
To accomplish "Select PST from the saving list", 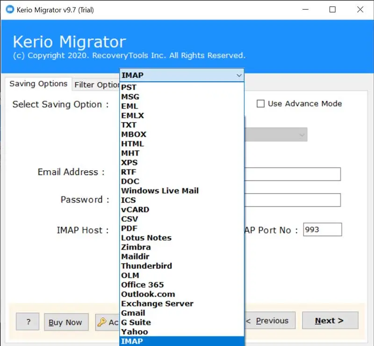I will pos(129,87).
